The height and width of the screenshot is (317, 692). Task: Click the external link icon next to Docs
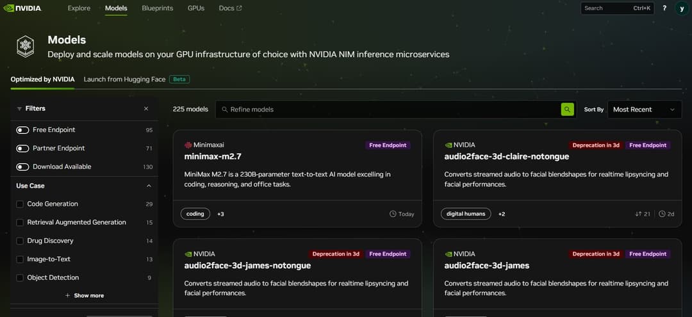[239, 8]
